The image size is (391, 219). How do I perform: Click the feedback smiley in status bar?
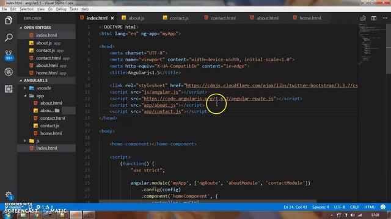pyautogui.click(x=383, y=207)
